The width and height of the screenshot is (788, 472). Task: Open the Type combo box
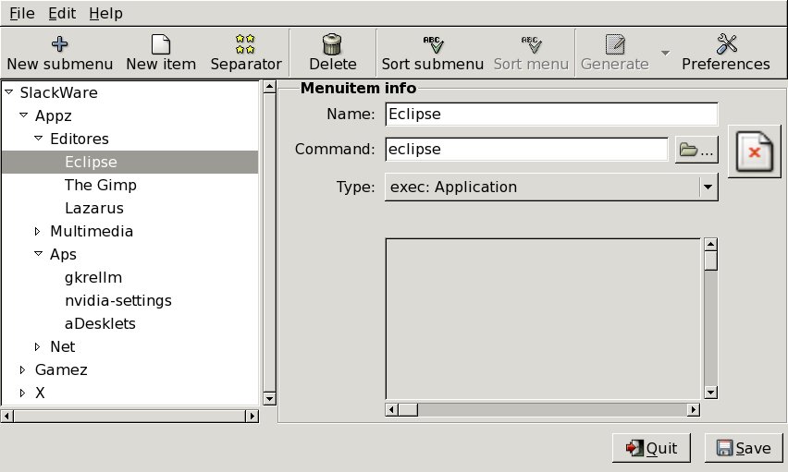[x=551, y=188]
